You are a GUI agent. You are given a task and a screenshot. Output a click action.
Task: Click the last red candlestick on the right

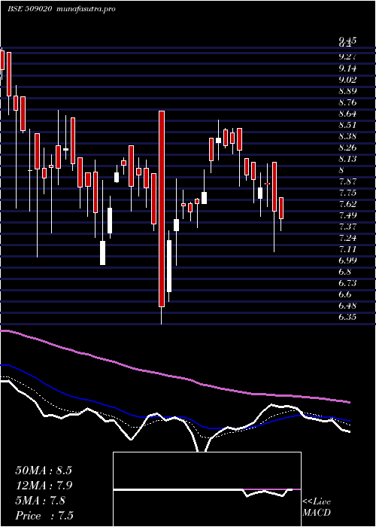click(281, 209)
